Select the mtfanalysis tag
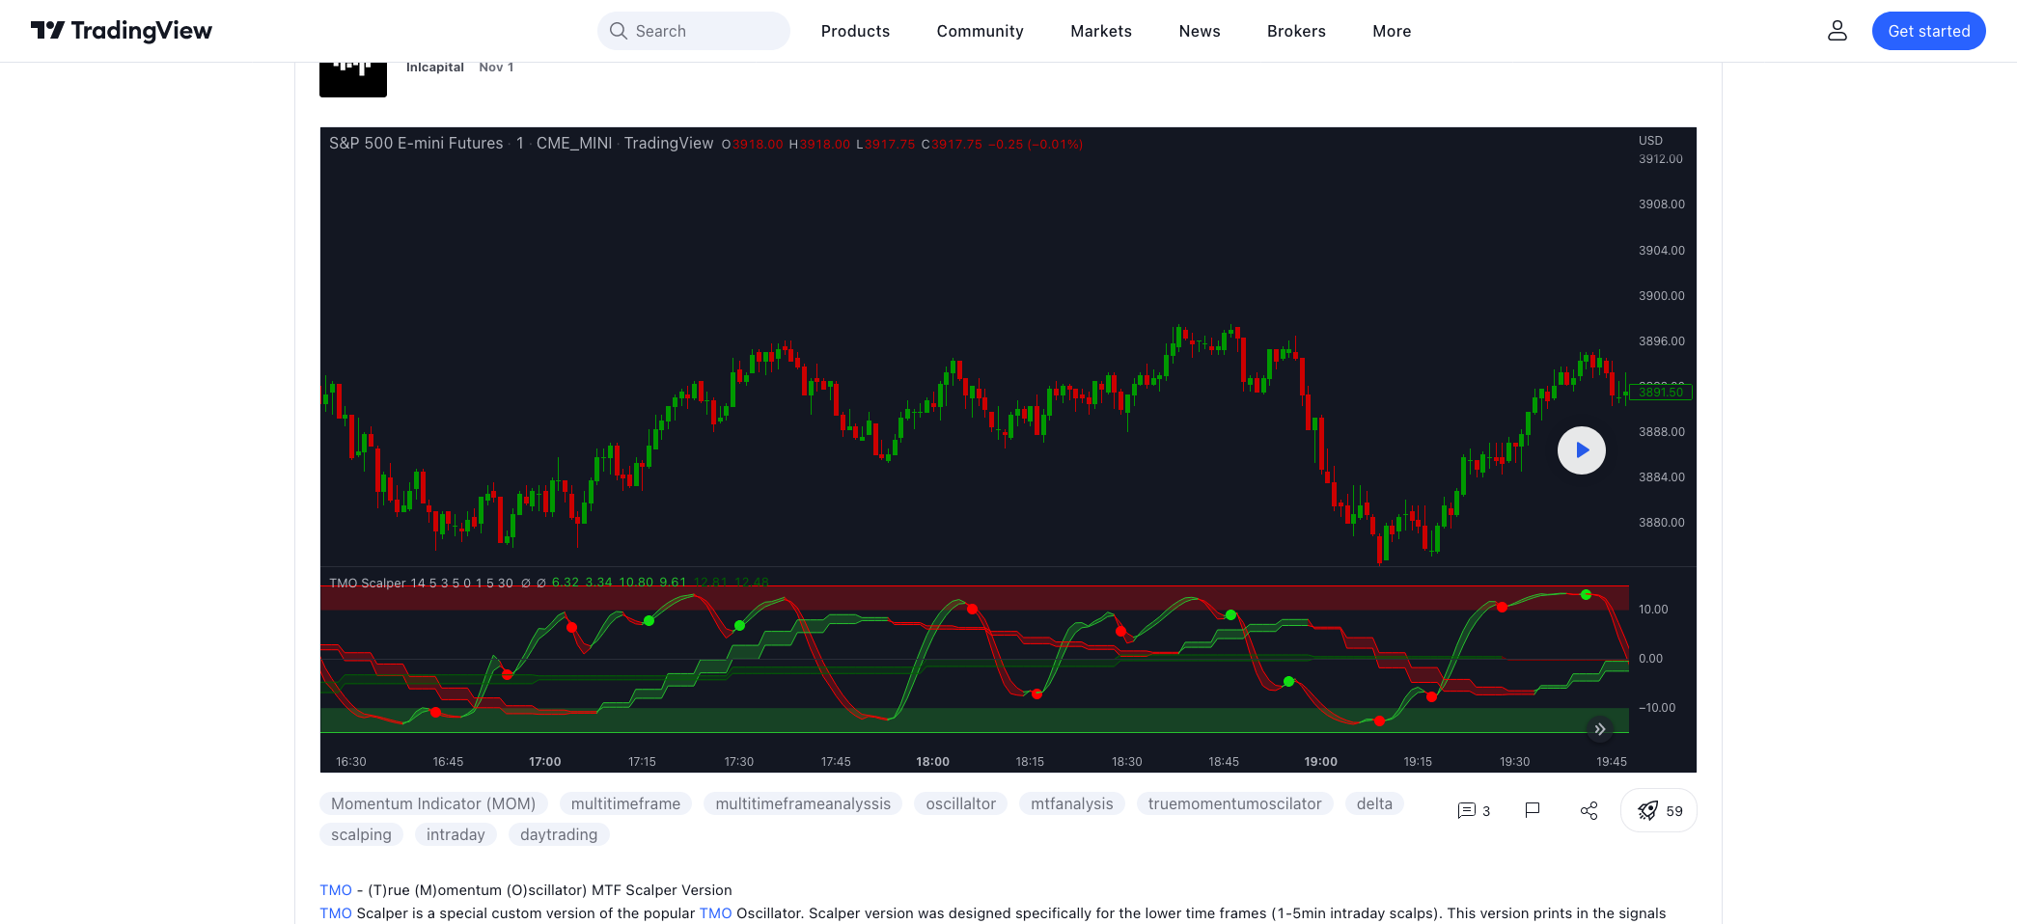The height and width of the screenshot is (924, 2017). (1072, 803)
